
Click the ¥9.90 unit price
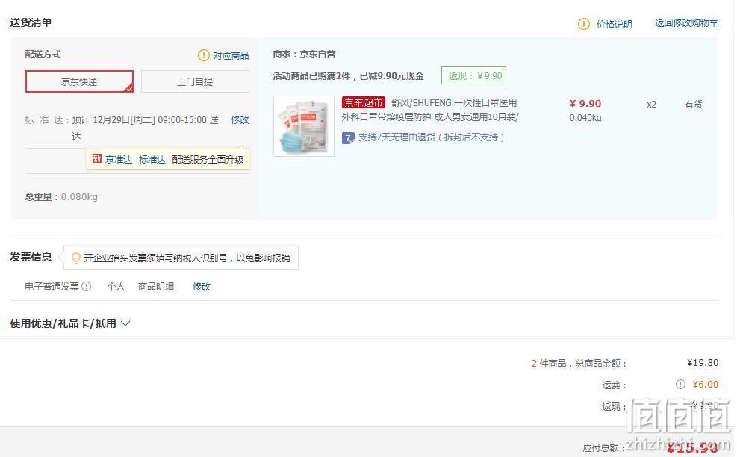[x=585, y=104]
